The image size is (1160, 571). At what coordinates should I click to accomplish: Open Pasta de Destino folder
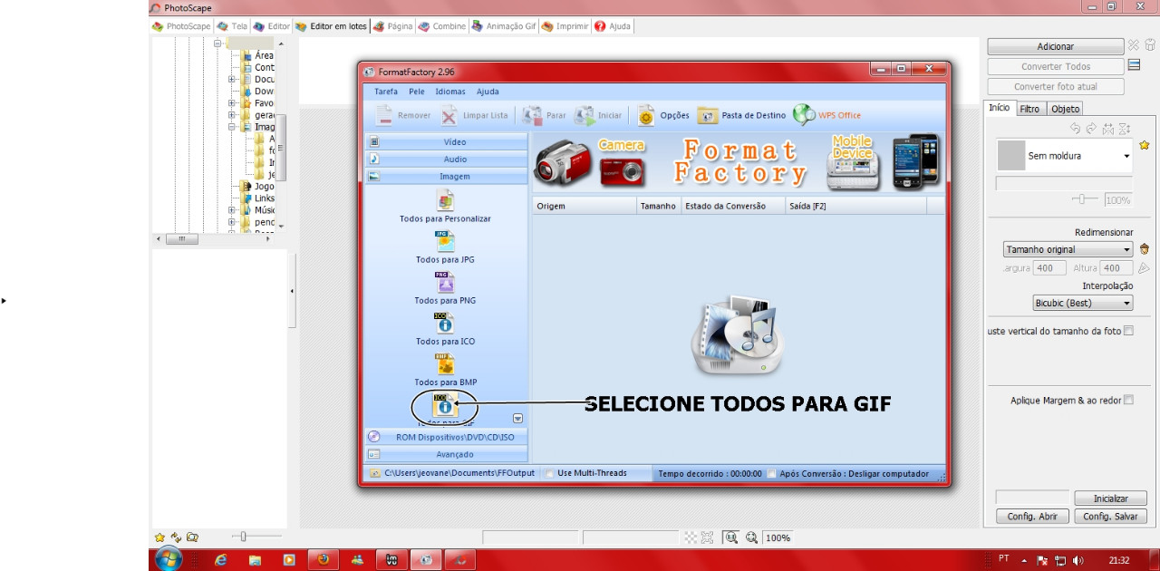(x=708, y=115)
